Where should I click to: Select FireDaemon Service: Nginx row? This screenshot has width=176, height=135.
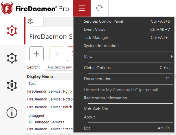(x=49, y=91)
